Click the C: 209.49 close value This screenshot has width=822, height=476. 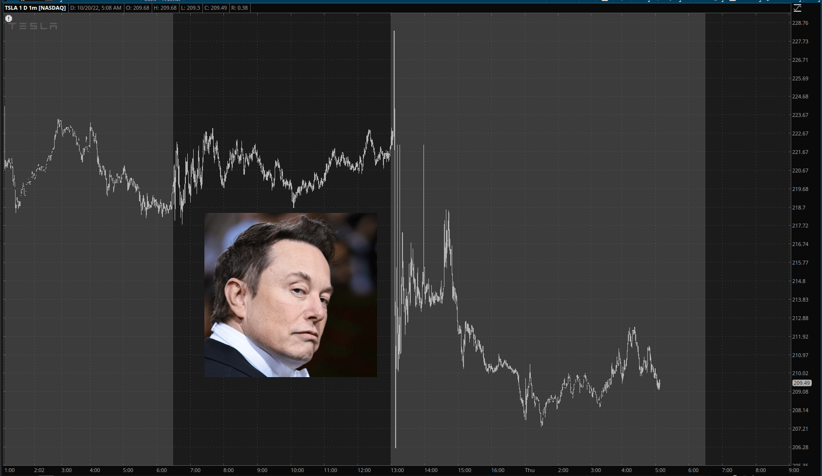click(216, 8)
